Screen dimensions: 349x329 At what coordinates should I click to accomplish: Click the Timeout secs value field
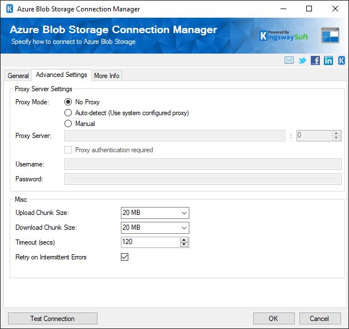coord(151,242)
